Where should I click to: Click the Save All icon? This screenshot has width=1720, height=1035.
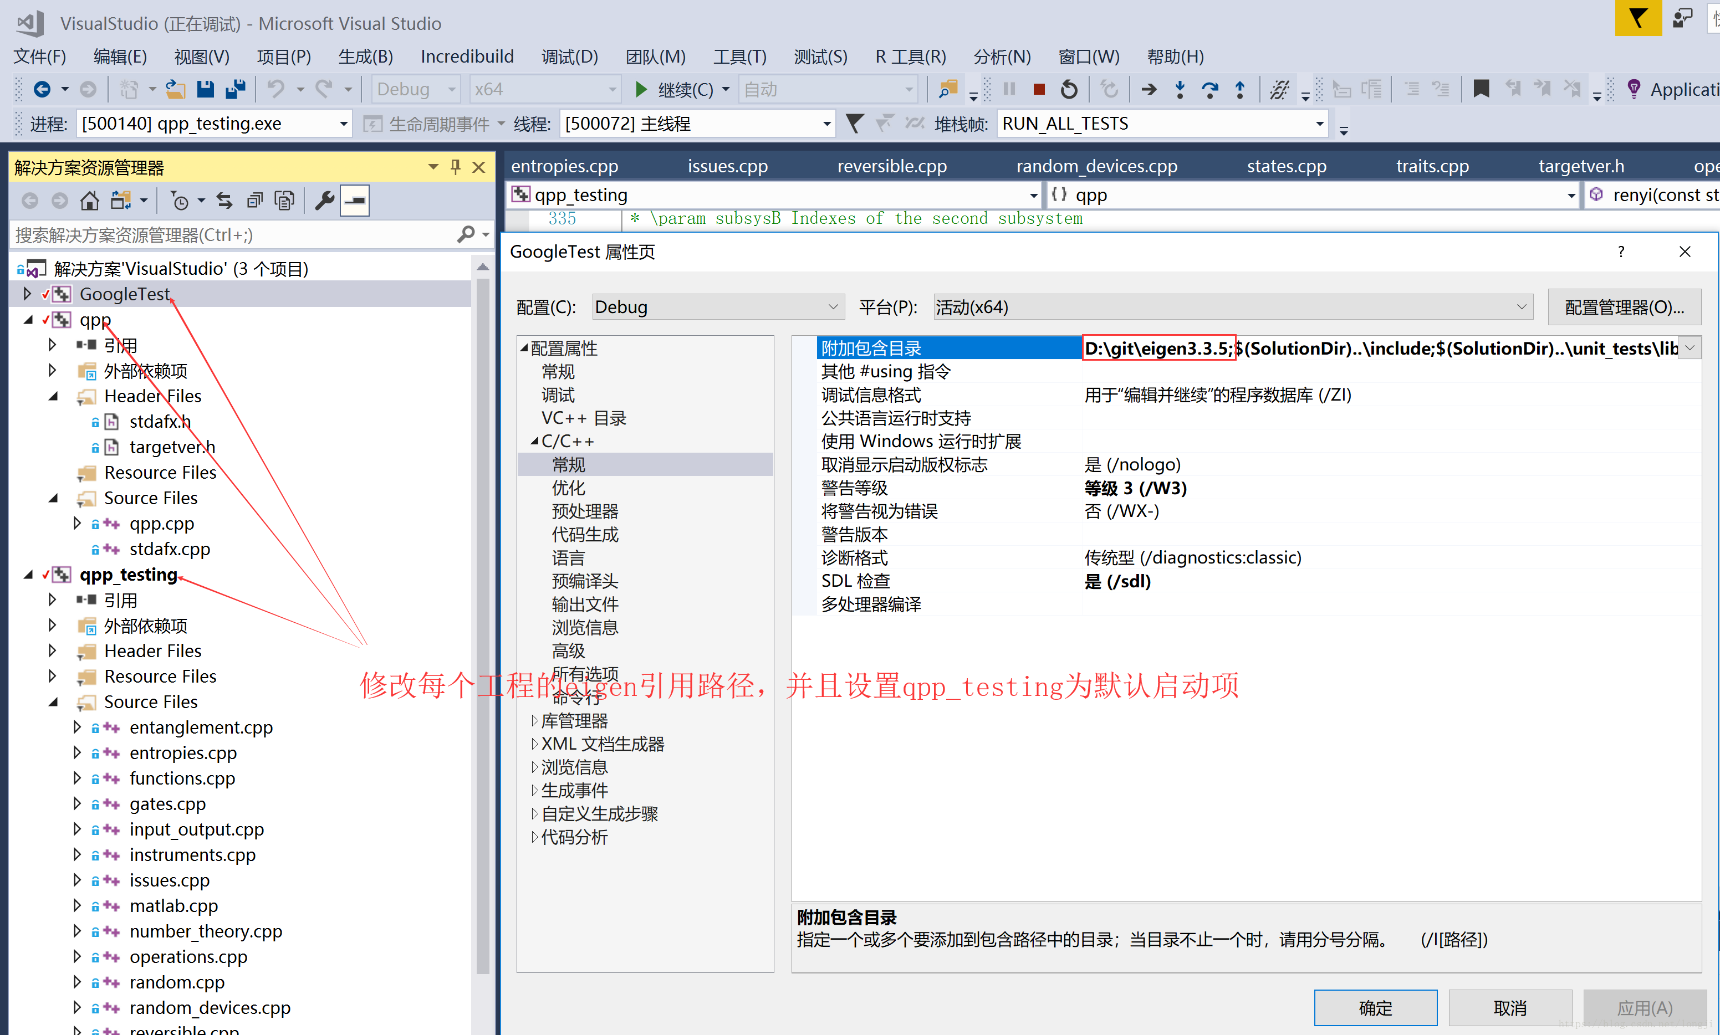coord(236,89)
